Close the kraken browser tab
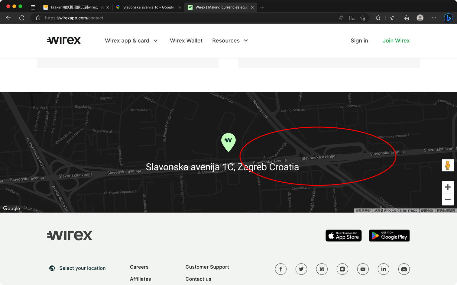Screen dimensions: 457x285 pos(108,7)
